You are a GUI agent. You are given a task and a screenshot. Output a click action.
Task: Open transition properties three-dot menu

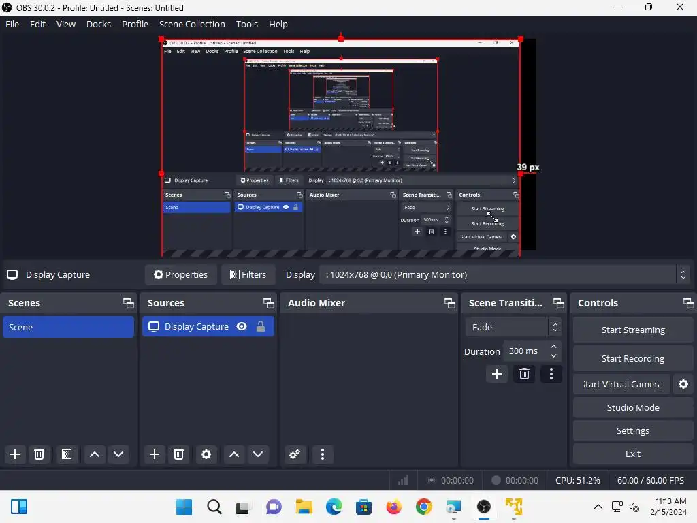pos(551,374)
